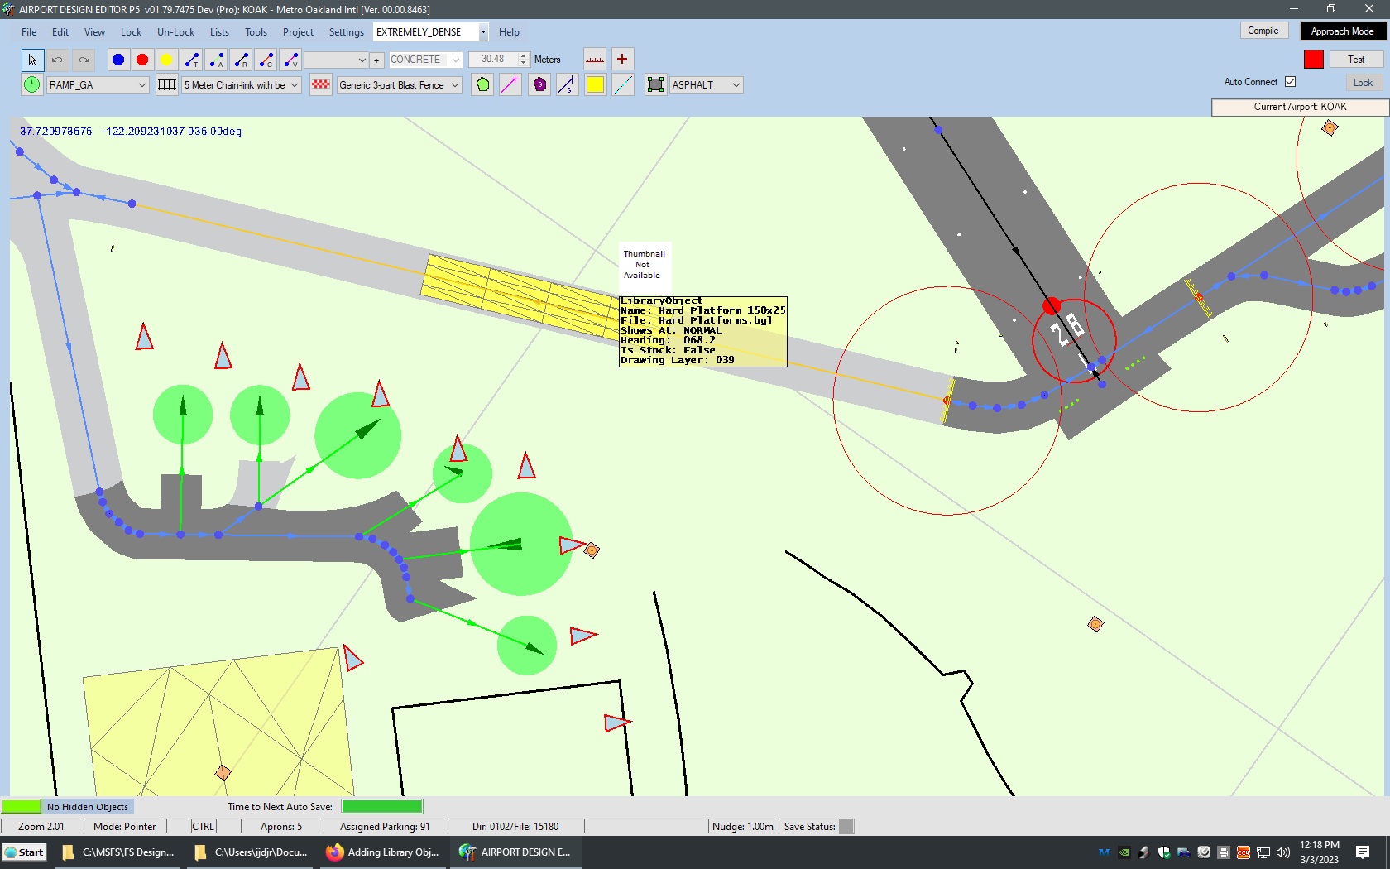1390x869 pixels.
Task: Click the checkered blast fence icon
Action: click(321, 85)
